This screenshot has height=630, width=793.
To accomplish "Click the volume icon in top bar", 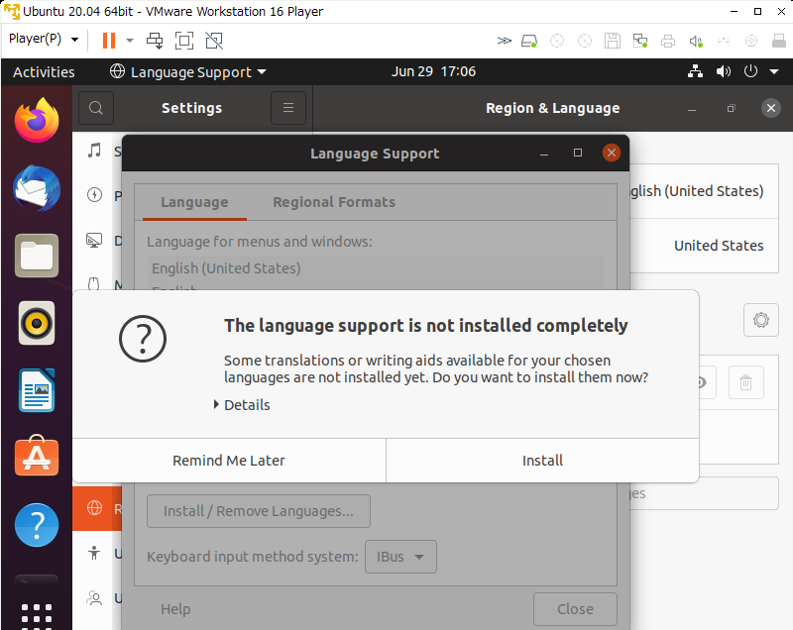I will click(724, 71).
